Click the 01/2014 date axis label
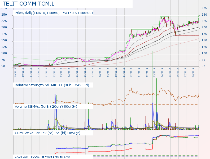This screenshot has width=210, height=159. tap(139, 72)
